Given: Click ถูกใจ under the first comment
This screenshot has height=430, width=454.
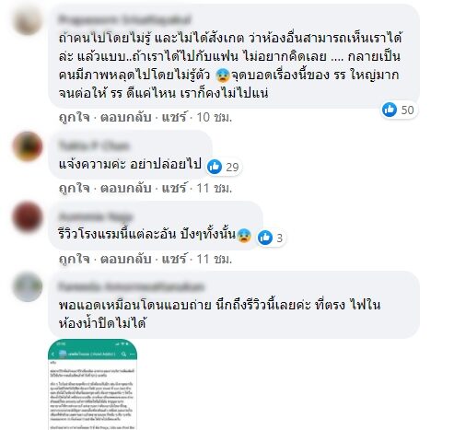Looking at the screenshot, I should (x=75, y=117).
